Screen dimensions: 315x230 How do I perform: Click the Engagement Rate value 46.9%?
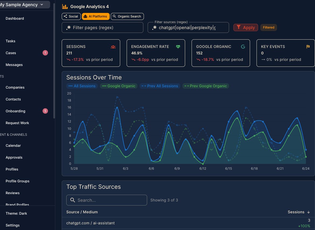137,53
